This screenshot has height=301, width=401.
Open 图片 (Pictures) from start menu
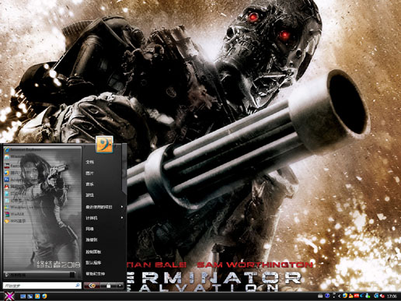pos(89,173)
